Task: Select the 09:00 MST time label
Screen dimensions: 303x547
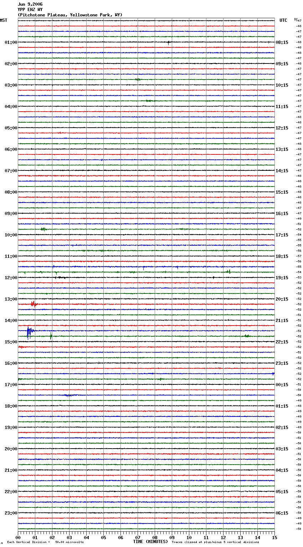Action: [x=11, y=214]
